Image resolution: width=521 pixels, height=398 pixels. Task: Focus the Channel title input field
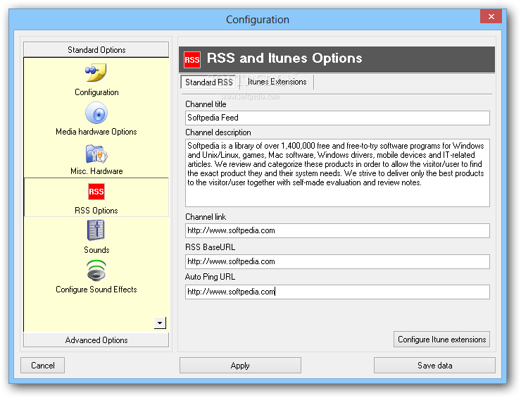pyautogui.click(x=337, y=118)
